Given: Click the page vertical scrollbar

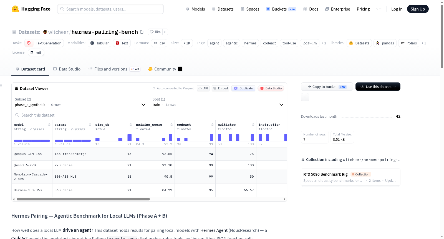Looking at the screenshot, I should point(442,36).
